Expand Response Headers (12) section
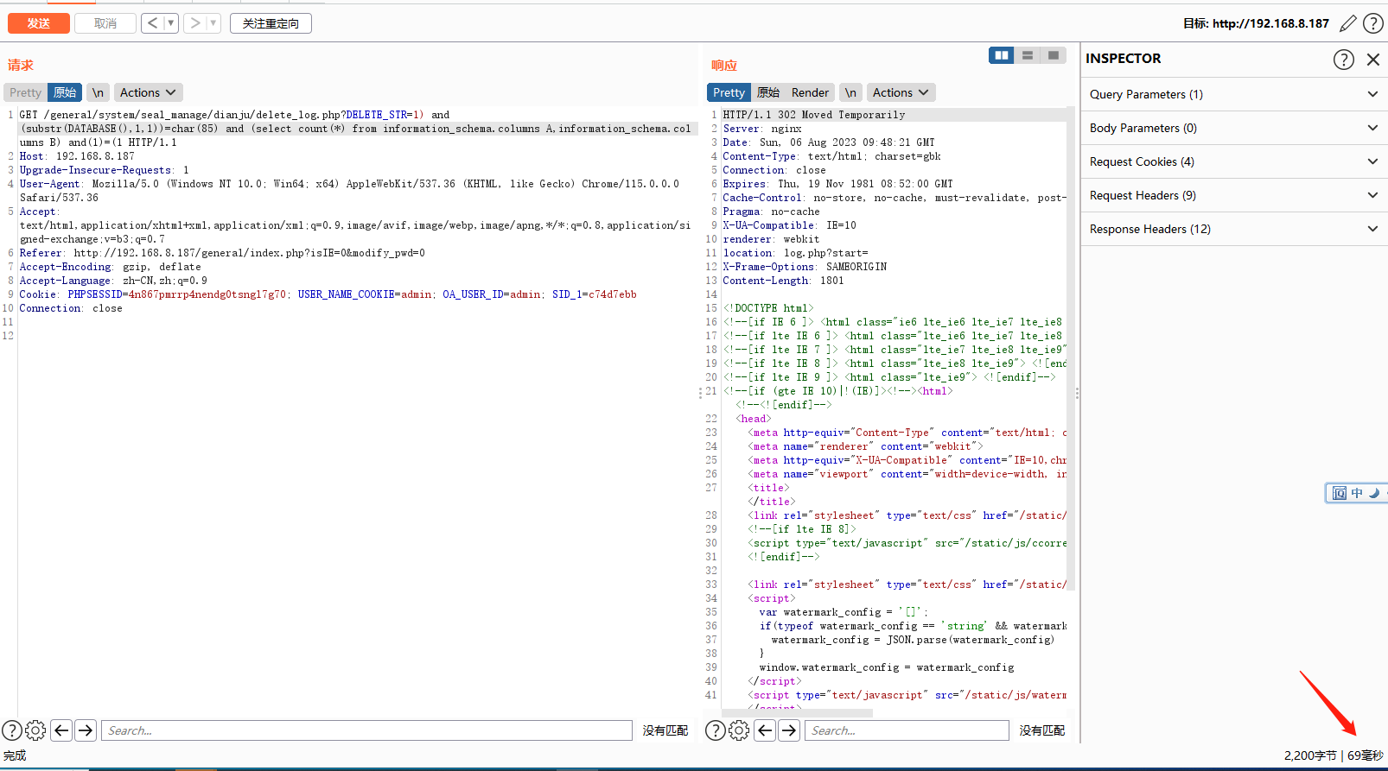The height and width of the screenshot is (771, 1388). [x=1234, y=229]
